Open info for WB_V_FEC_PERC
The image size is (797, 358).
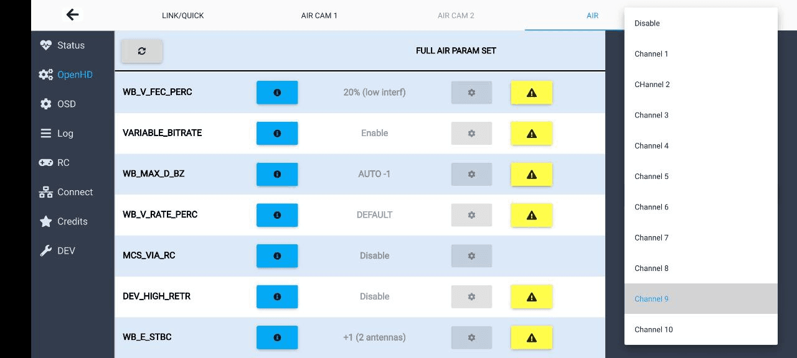tap(277, 93)
